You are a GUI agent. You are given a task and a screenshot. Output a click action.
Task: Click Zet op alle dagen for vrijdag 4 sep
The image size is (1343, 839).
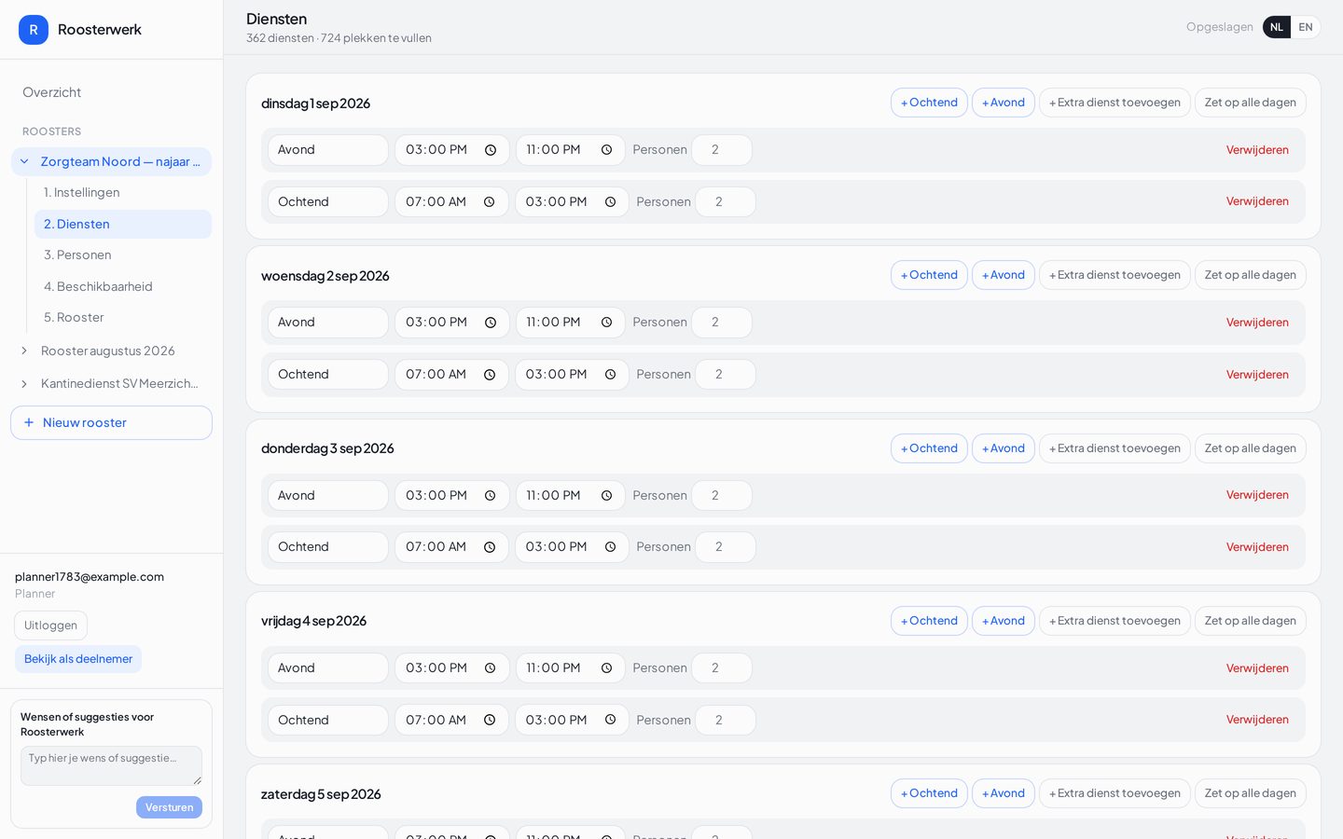click(1251, 621)
